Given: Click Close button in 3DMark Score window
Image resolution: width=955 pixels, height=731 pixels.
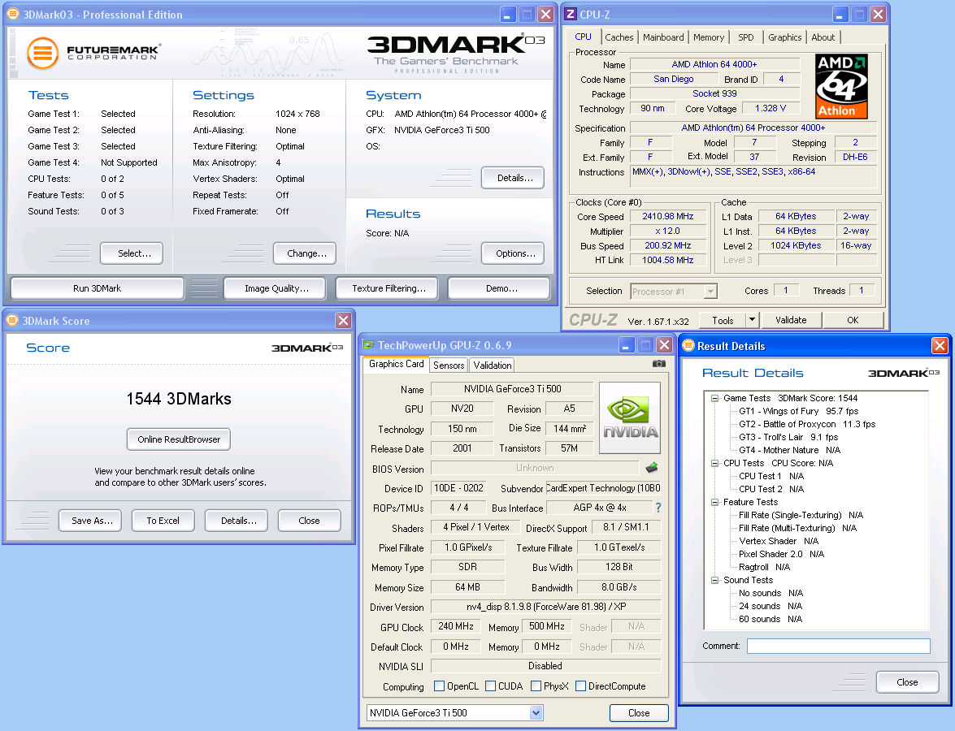Looking at the screenshot, I should [310, 521].
